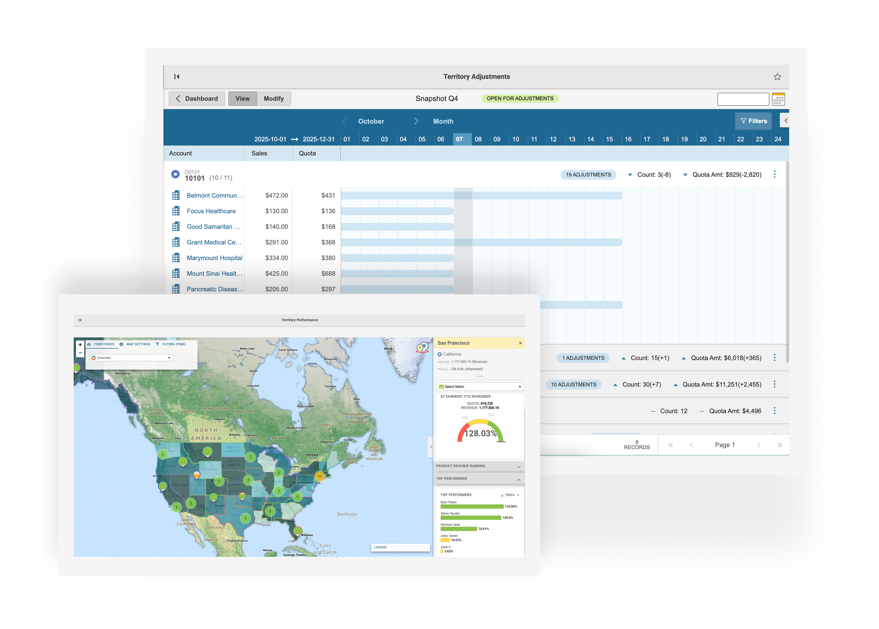Favorite Territory Adjustments with the star icon
The height and width of the screenshot is (629, 879).
pyautogui.click(x=777, y=77)
